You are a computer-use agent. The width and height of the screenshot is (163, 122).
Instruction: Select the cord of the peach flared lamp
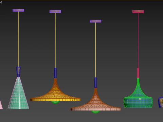click(95, 50)
